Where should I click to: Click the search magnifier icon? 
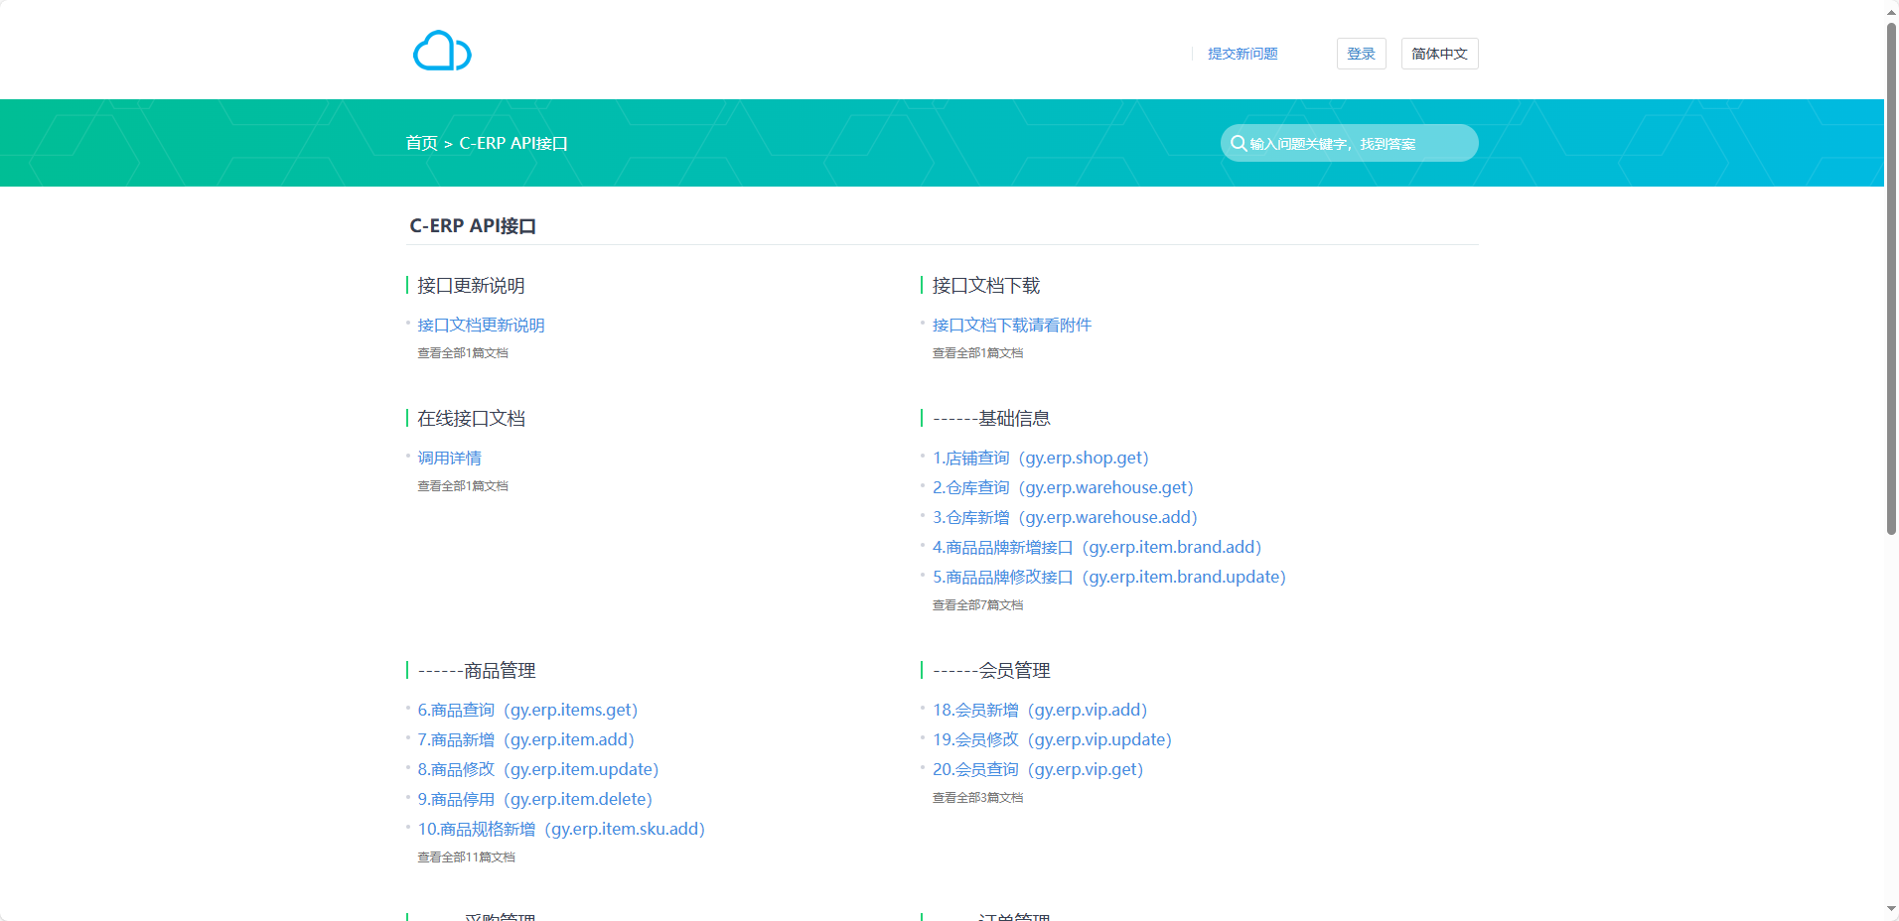(x=1238, y=143)
